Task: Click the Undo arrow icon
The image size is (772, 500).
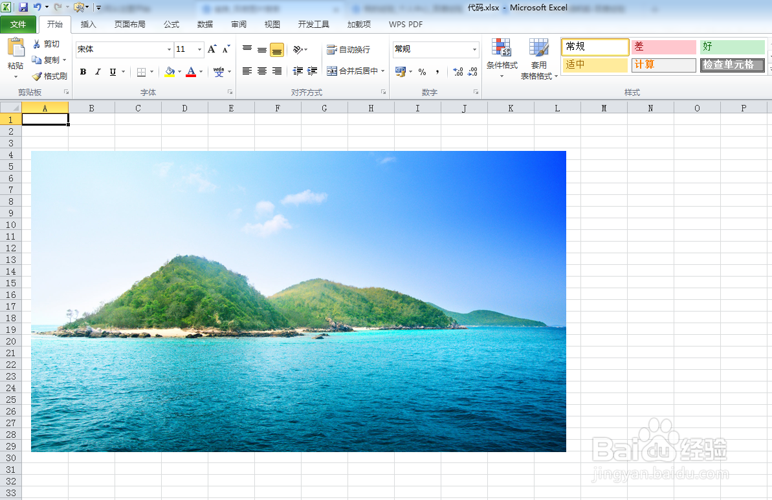Action: pos(37,7)
